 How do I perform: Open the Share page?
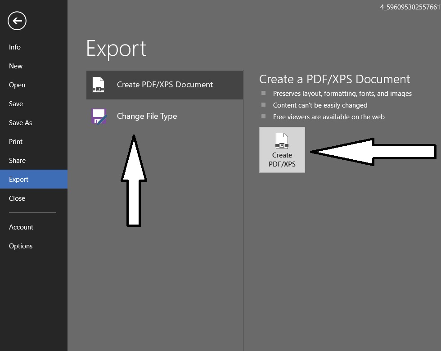tap(17, 161)
